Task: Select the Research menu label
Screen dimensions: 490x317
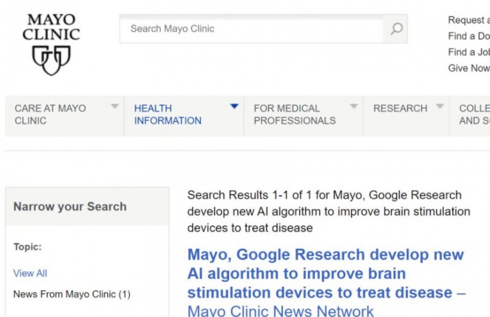Action: tap(400, 108)
